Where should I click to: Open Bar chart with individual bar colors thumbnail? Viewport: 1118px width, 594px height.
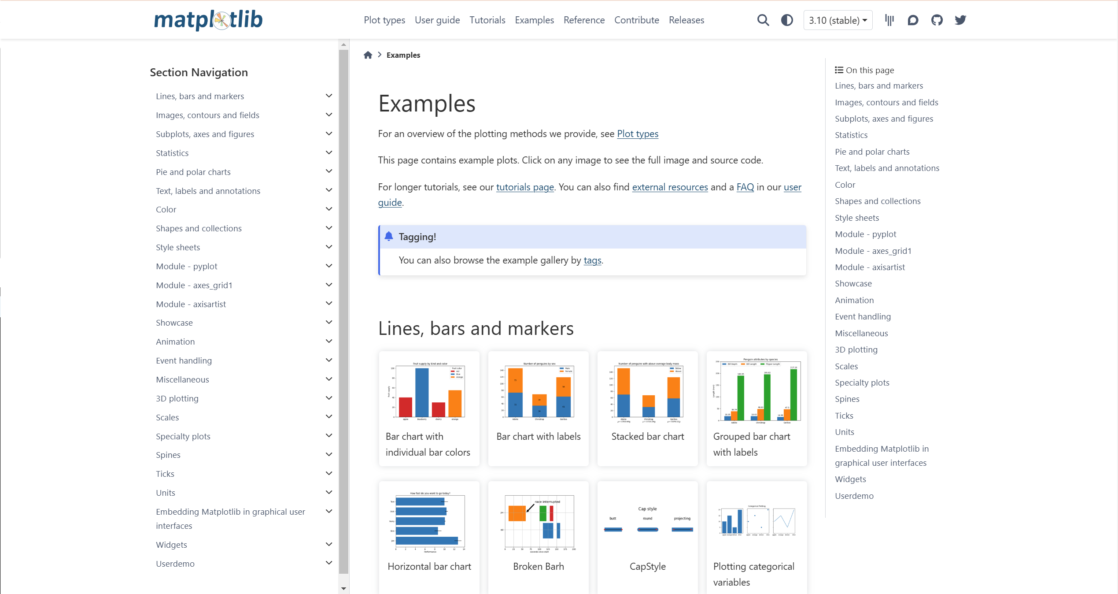[429, 408]
